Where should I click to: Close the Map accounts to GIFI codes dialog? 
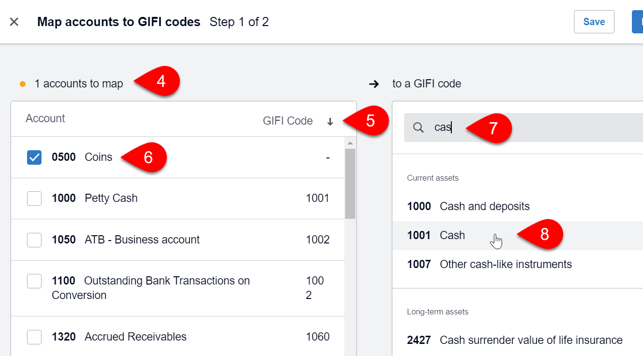point(14,21)
